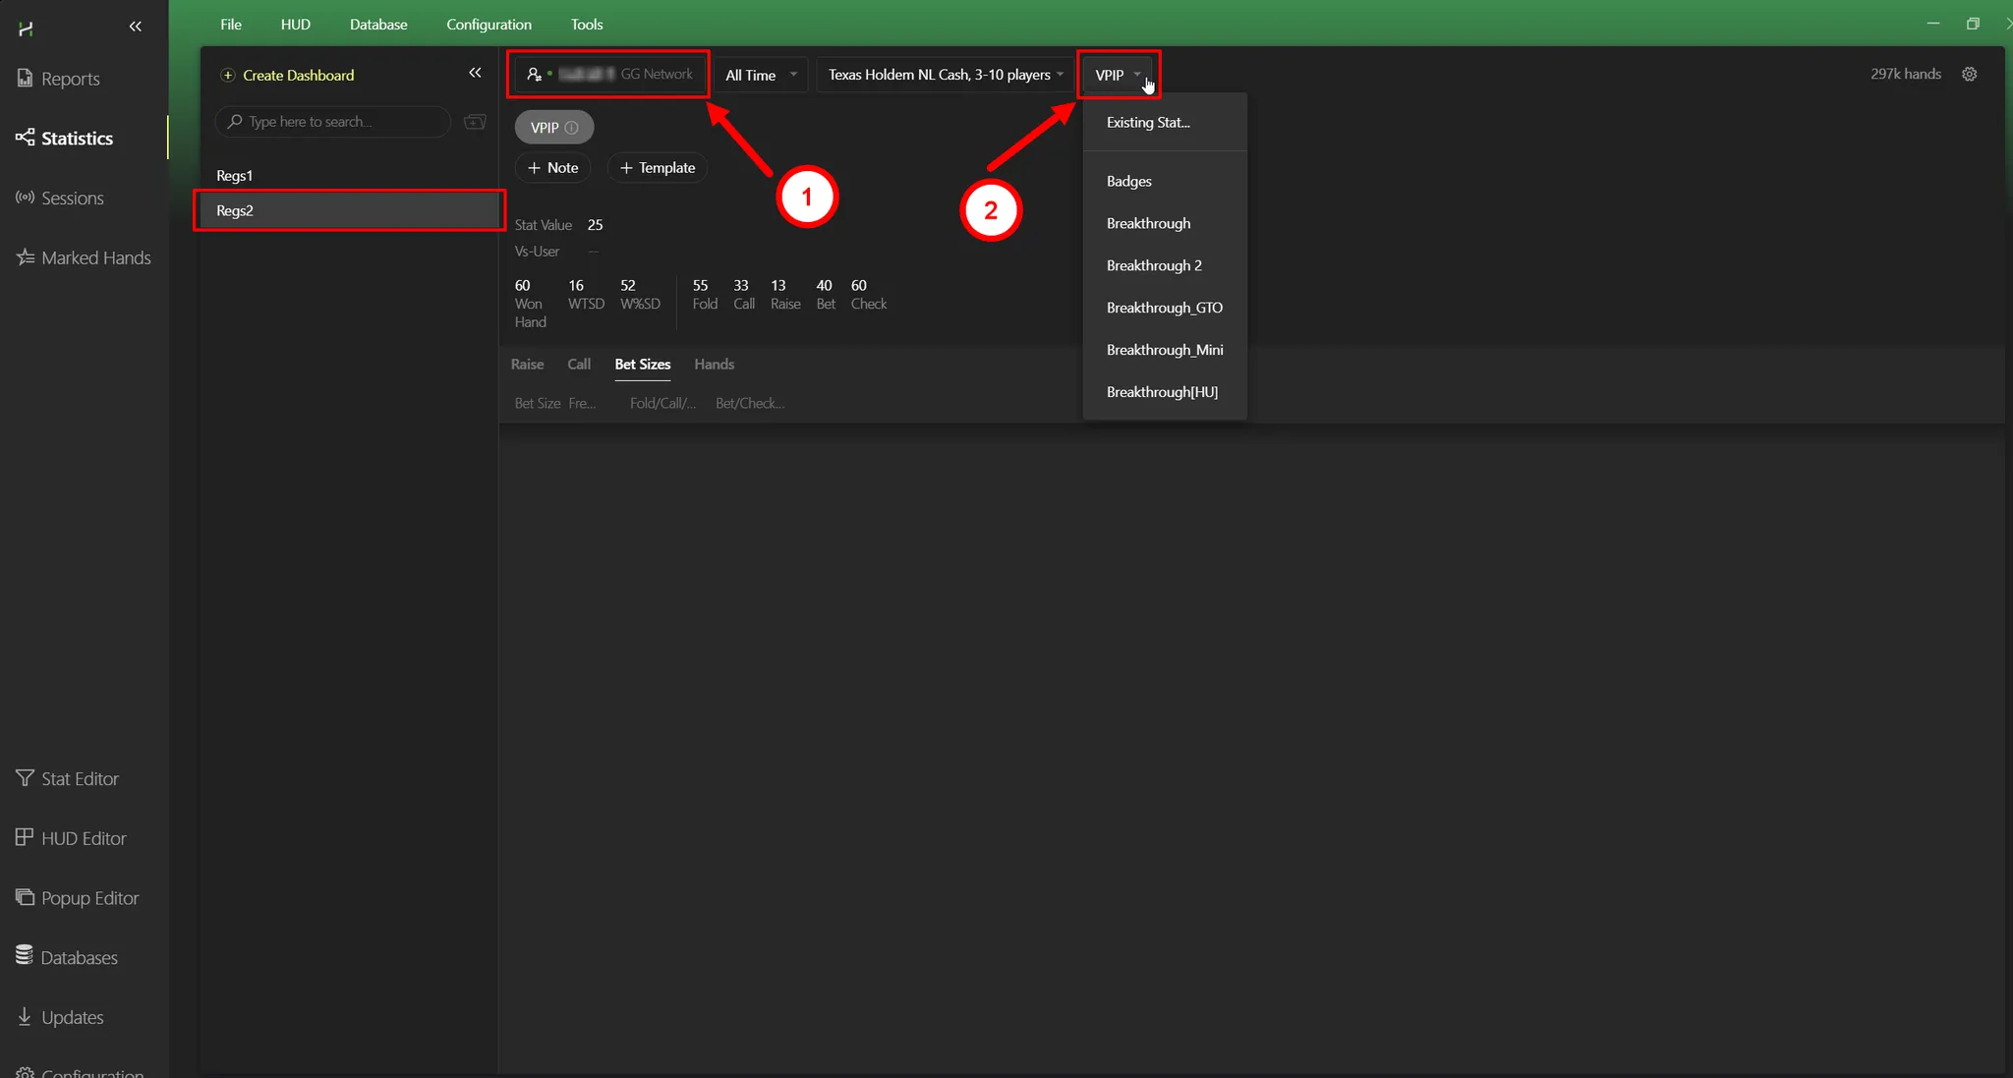Switch to the Hands tab

(x=714, y=365)
